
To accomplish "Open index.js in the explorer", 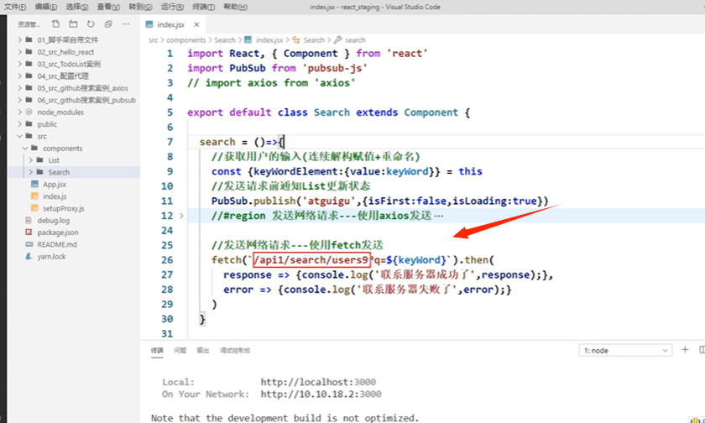I will [x=55, y=196].
